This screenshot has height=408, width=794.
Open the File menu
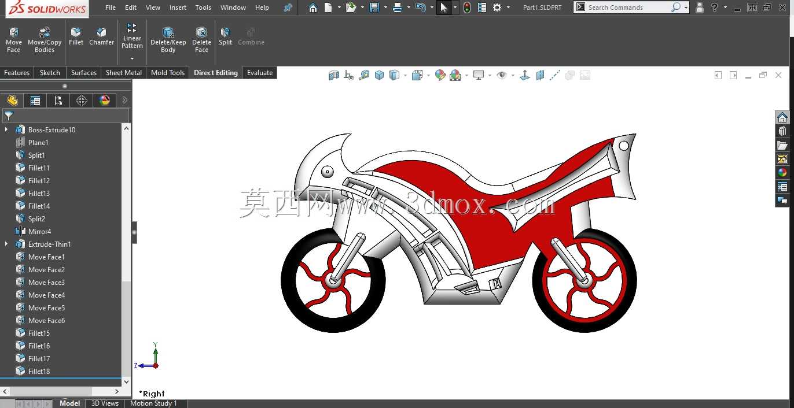coord(110,8)
